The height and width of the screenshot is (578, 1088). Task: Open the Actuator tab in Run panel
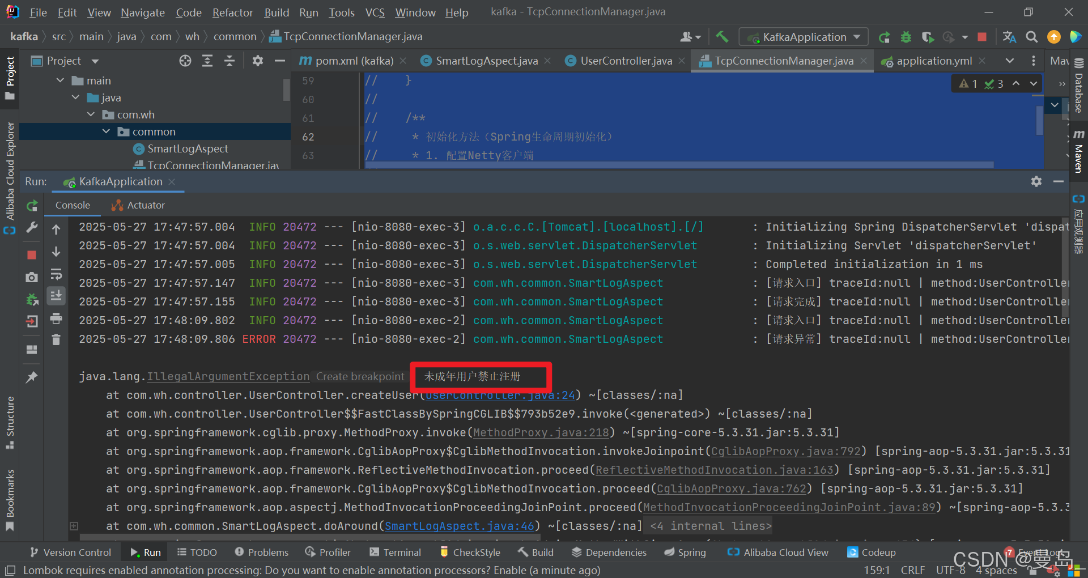pos(139,205)
